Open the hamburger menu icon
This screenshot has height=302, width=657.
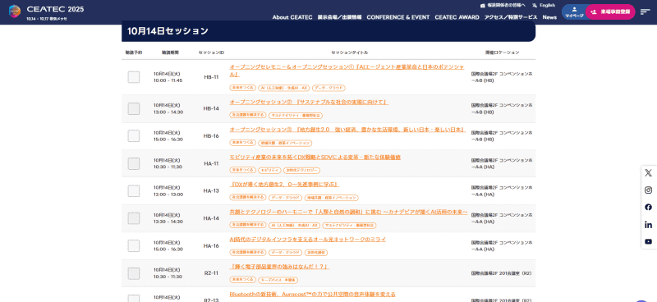pyautogui.click(x=646, y=11)
